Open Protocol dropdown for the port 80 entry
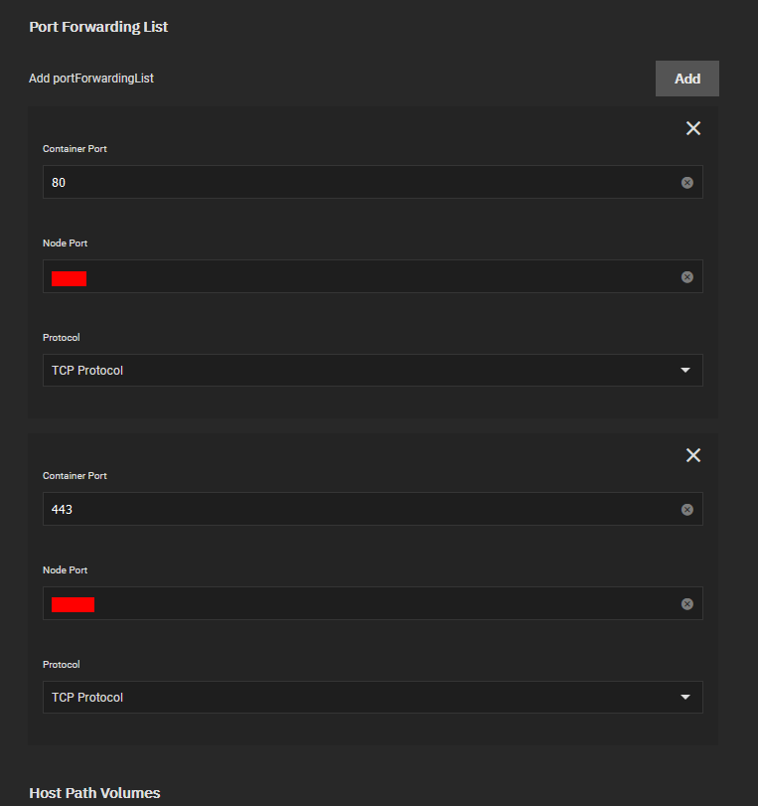Image resolution: width=758 pixels, height=806 pixels. (x=373, y=371)
